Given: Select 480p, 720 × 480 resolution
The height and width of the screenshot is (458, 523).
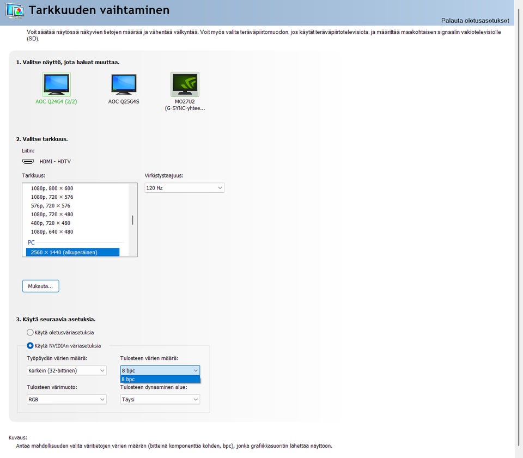Looking at the screenshot, I should point(51,223).
